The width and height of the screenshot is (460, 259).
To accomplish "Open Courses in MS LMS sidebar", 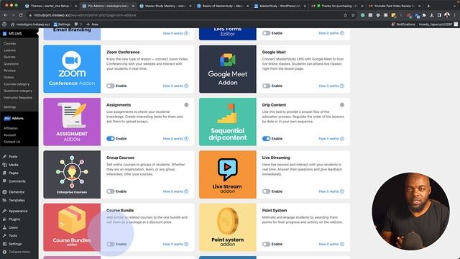I will 9,43.
